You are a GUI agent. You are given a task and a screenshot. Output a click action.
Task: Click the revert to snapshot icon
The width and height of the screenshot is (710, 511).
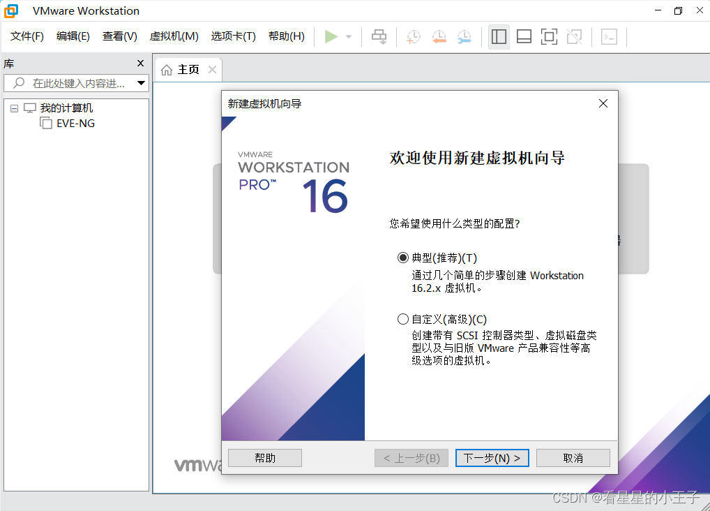439,37
